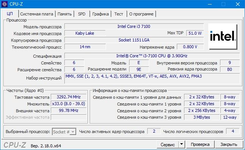Open the О программе tab
The height and width of the screenshot is (150, 245).
click(141, 14)
